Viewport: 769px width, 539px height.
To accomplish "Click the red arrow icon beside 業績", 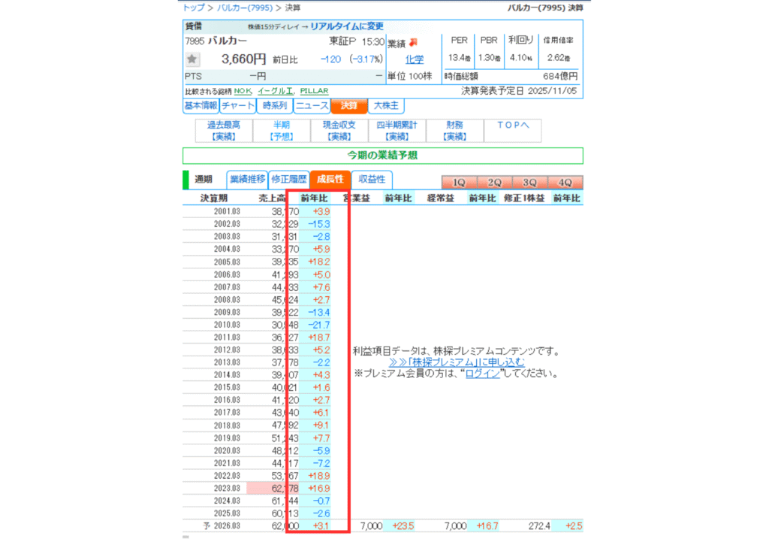I will pyautogui.click(x=413, y=43).
